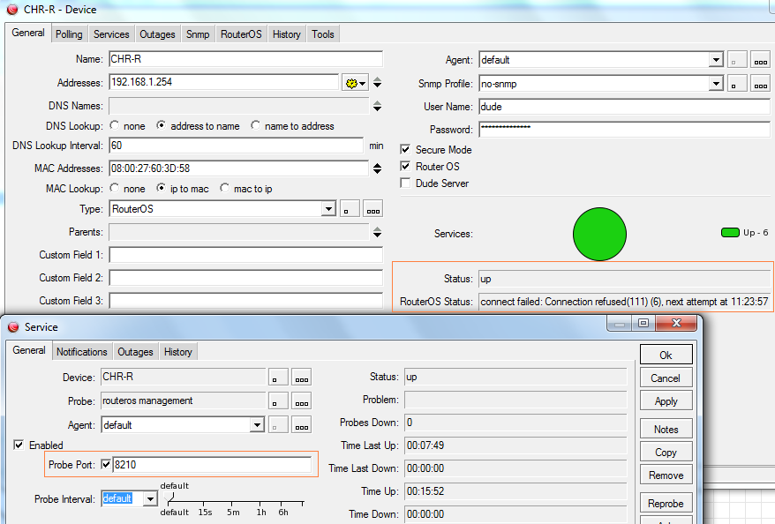
Task: Enable the Dude Server checkbox
Action: click(x=405, y=183)
